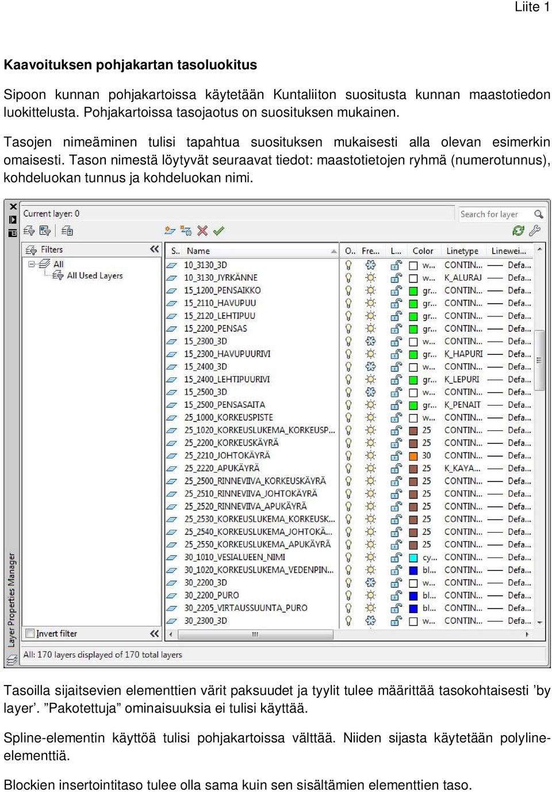
Task: Select layer 15_2300_HAVUPUURIVI by name
Action: [x=227, y=354]
